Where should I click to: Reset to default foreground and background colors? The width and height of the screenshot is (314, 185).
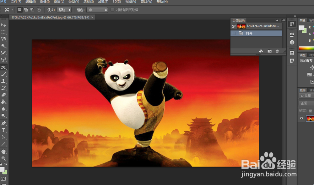coord(1,164)
